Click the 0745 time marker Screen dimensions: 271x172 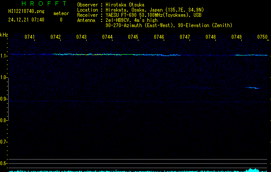(133, 37)
